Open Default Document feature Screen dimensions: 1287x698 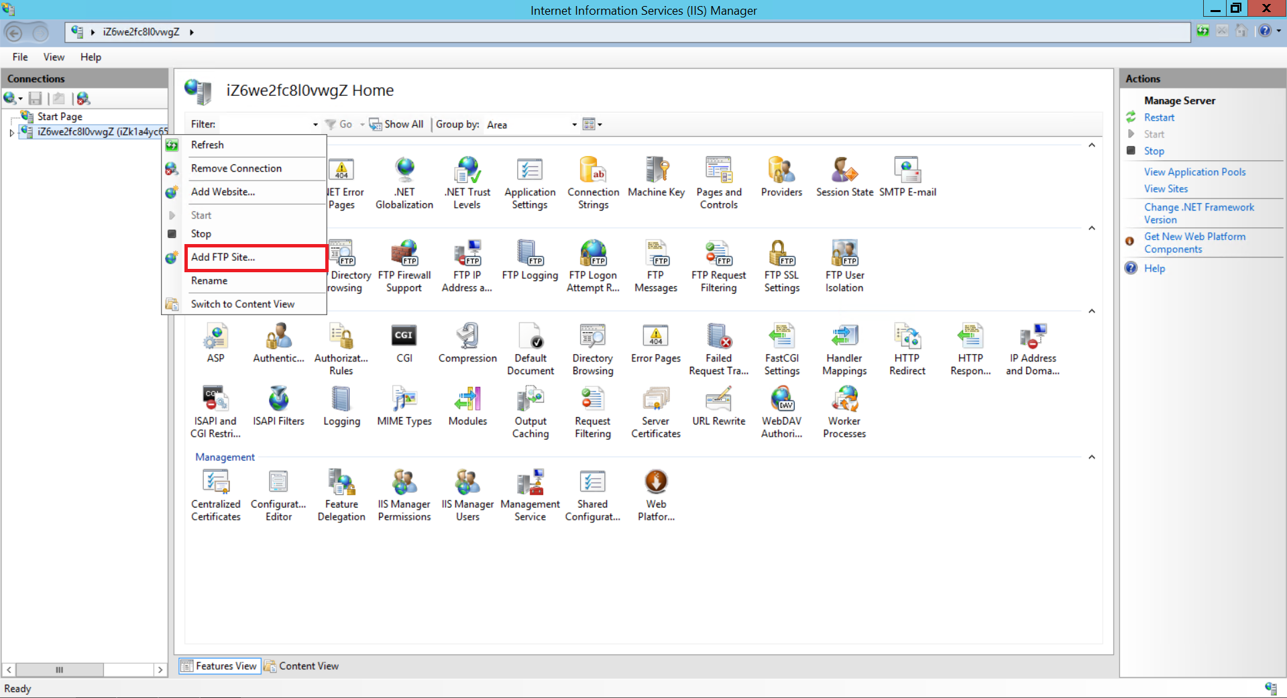coord(530,349)
